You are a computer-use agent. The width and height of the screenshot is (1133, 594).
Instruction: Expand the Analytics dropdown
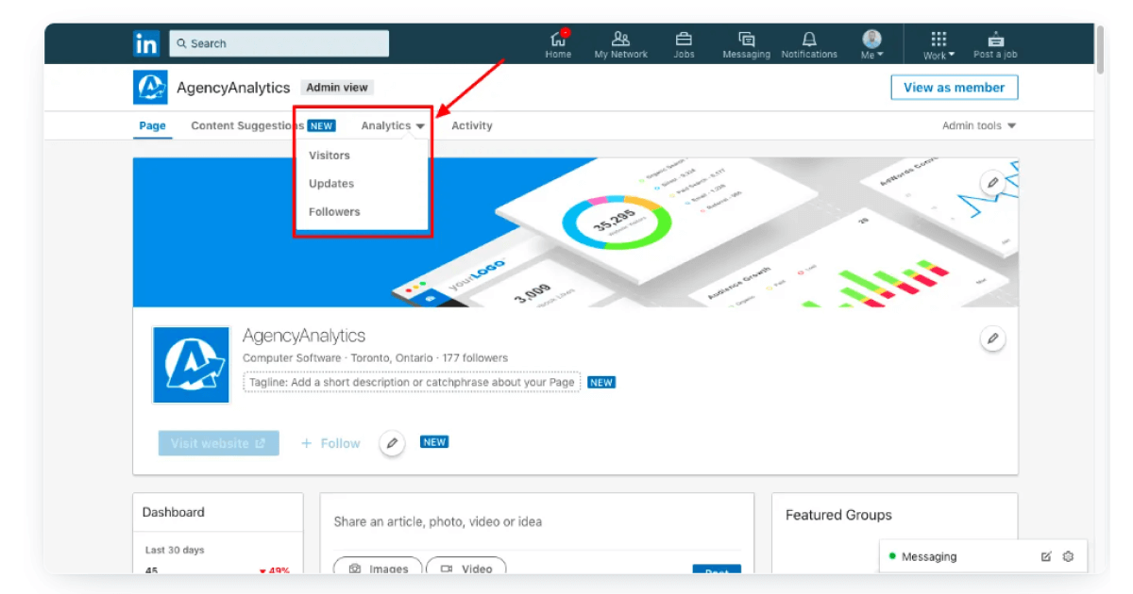coord(392,125)
